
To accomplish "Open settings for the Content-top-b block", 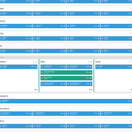I will point(91,67).
